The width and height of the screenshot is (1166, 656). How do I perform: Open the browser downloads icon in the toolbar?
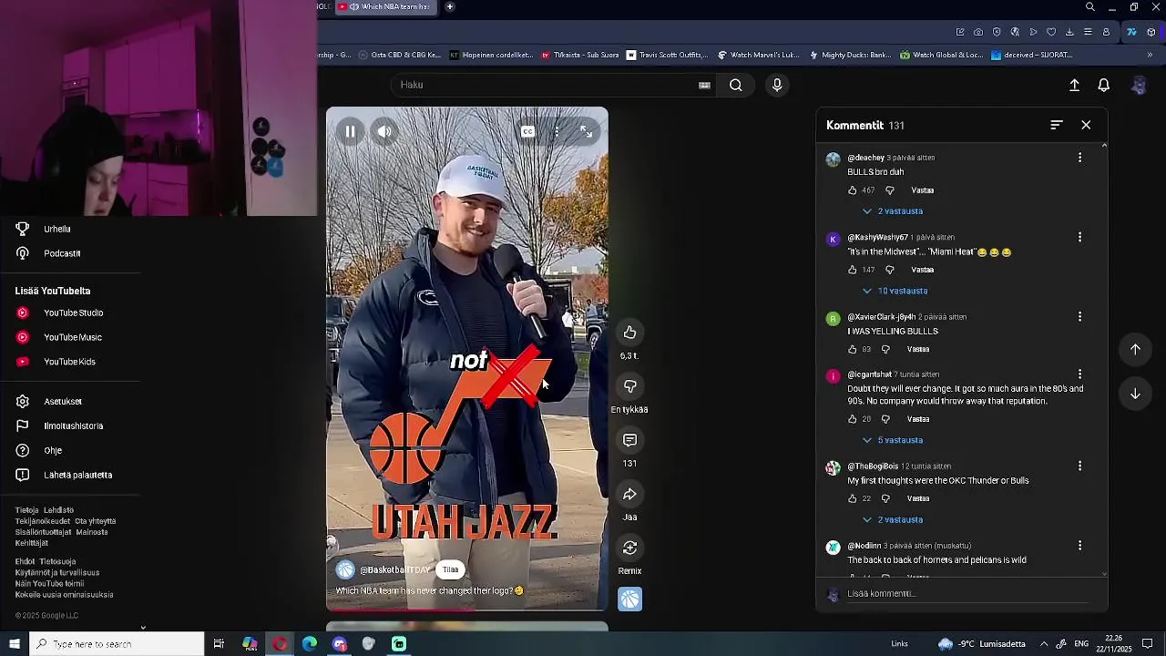(1069, 32)
